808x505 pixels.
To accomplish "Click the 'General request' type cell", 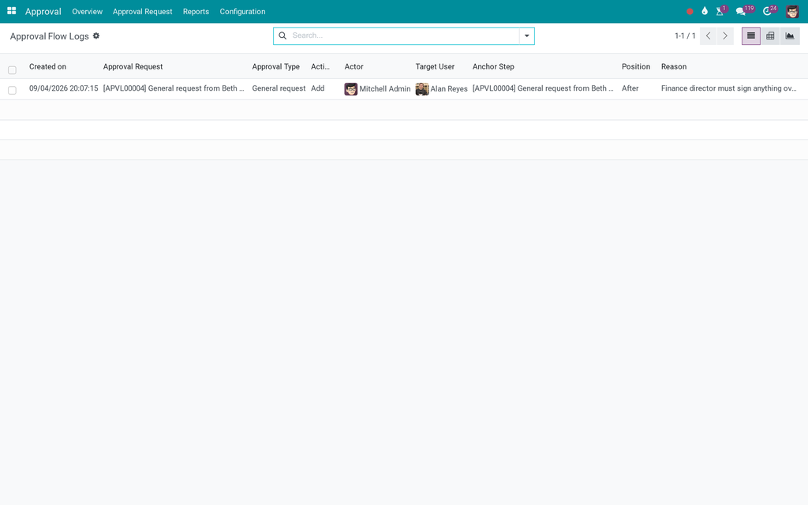I will 279,88.
